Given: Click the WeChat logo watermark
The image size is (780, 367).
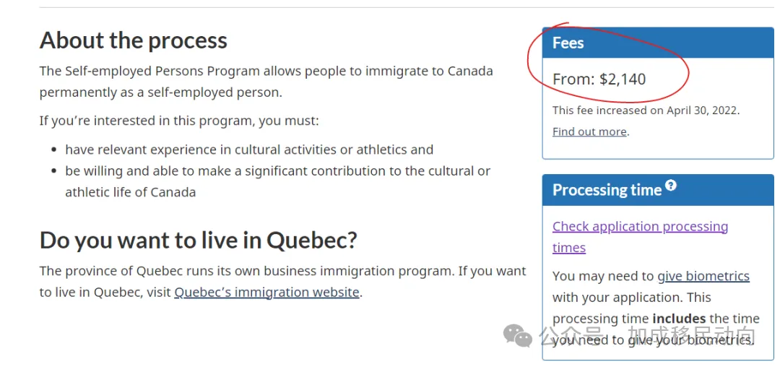Looking at the screenshot, I should pyautogui.click(x=518, y=336).
